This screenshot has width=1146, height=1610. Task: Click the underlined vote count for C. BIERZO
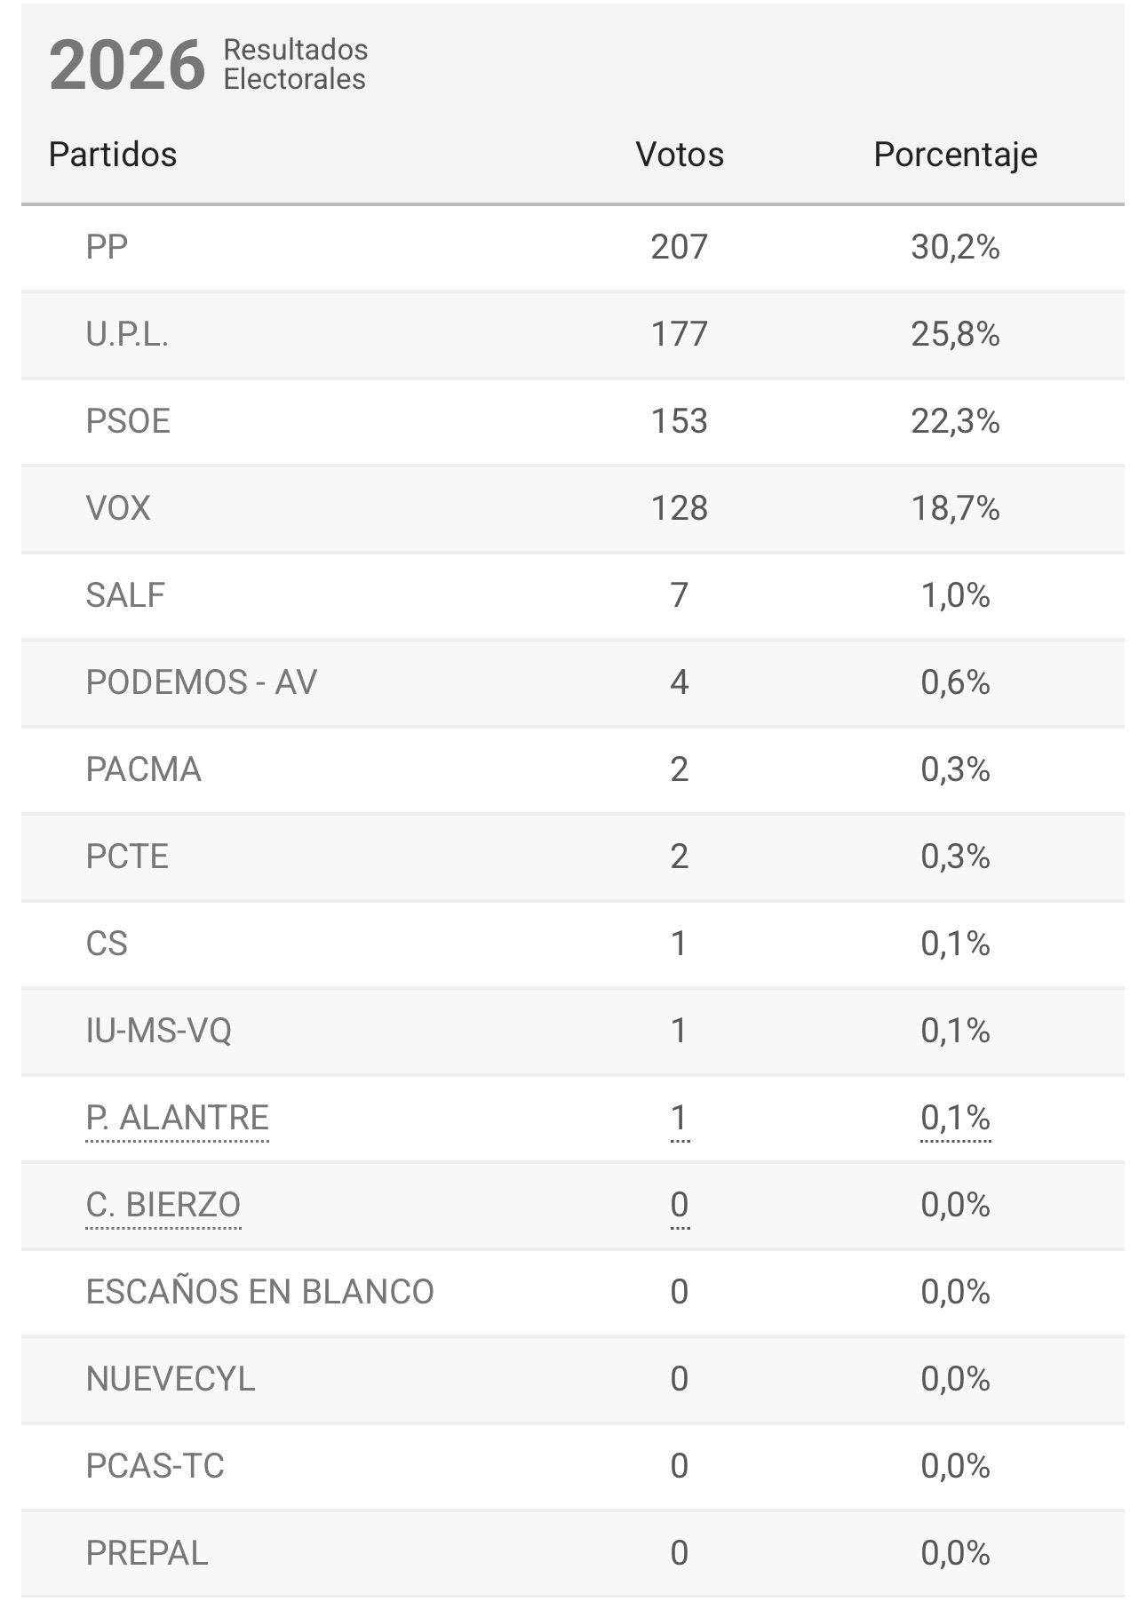(x=680, y=1205)
